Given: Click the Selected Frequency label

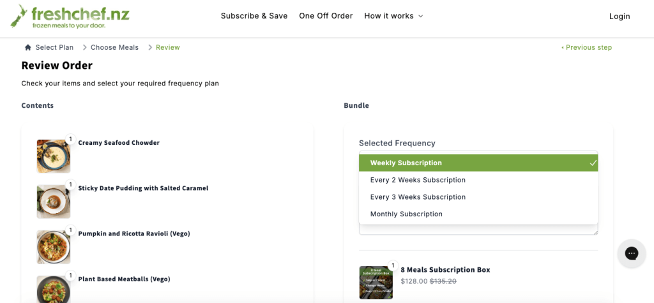Looking at the screenshot, I should pos(397,144).
